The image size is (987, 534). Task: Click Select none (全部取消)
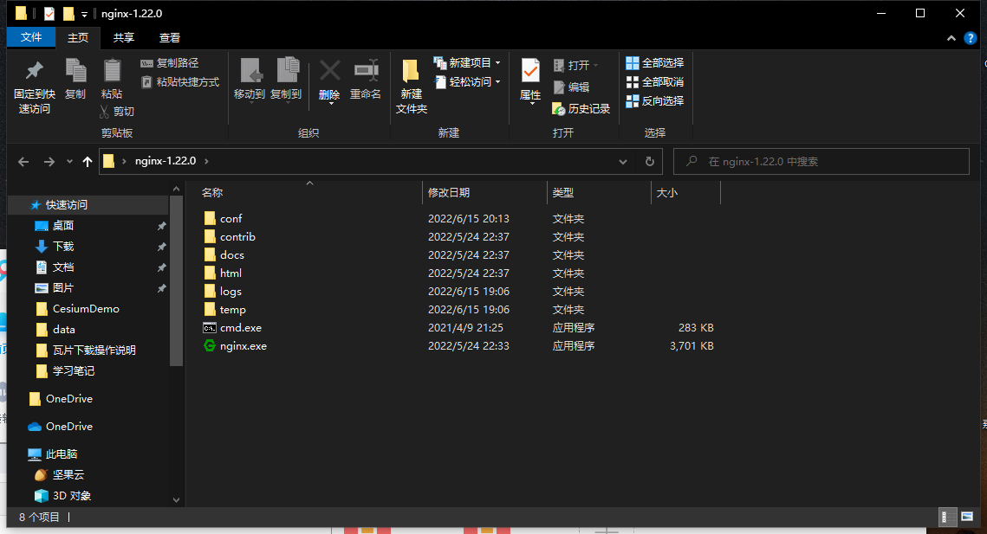coord(654,81)
